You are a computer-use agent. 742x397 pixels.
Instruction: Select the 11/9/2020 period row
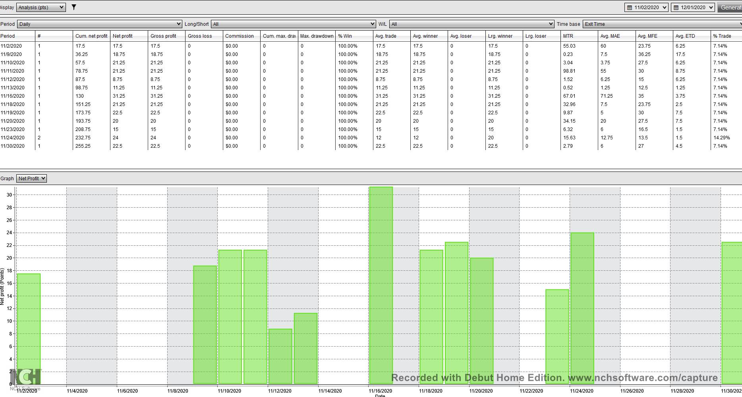tap(371, 54)
